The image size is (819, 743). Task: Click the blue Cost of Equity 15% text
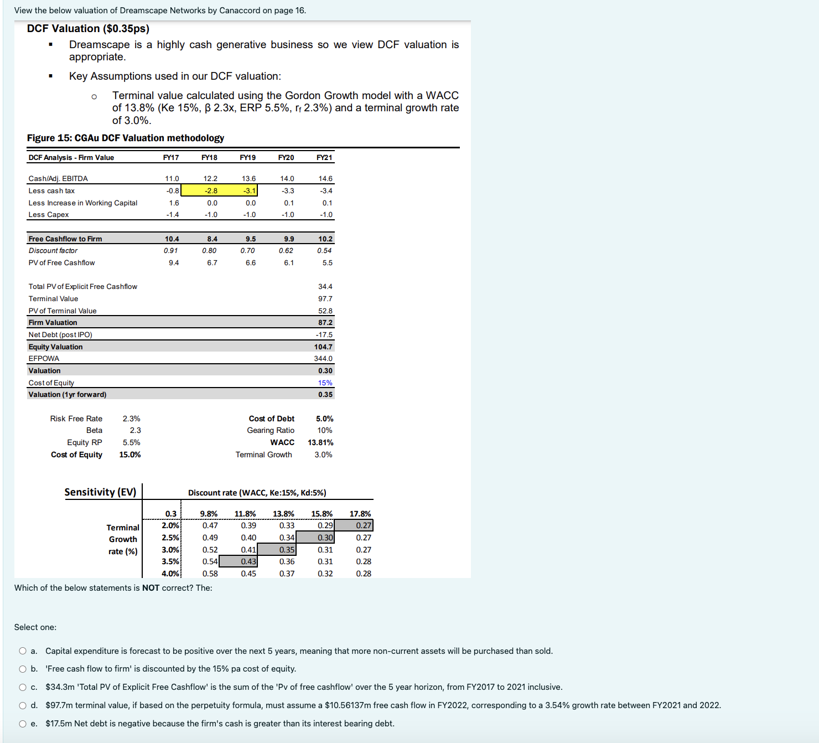(x=325, y=382)
